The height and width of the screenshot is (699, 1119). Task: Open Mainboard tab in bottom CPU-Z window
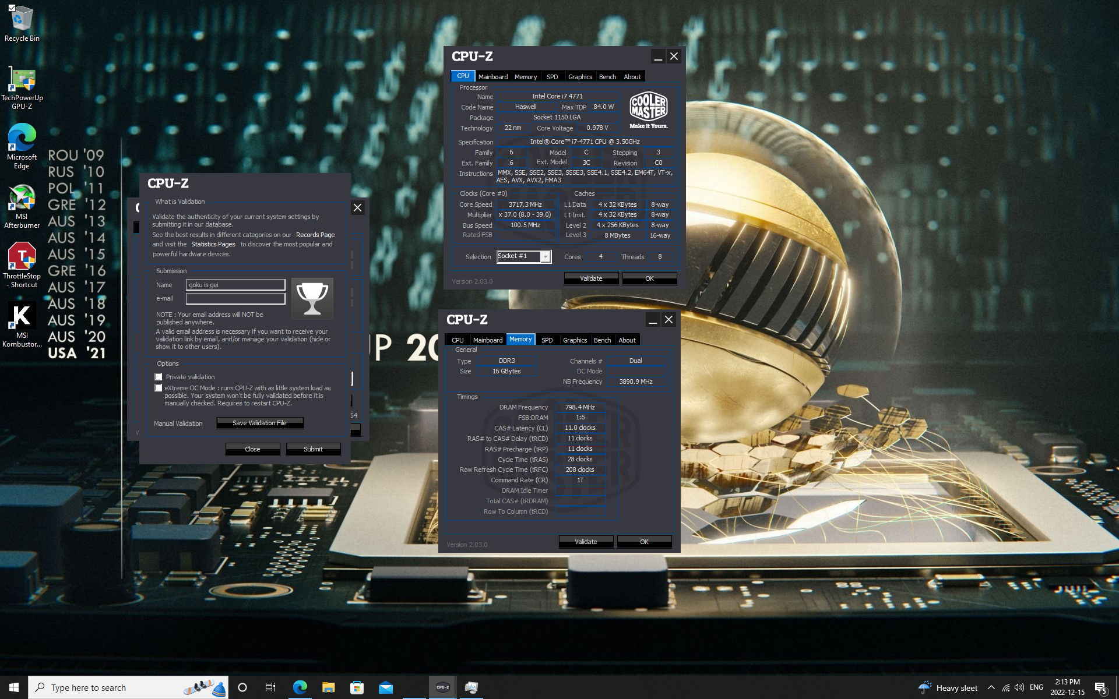point(488,340)
